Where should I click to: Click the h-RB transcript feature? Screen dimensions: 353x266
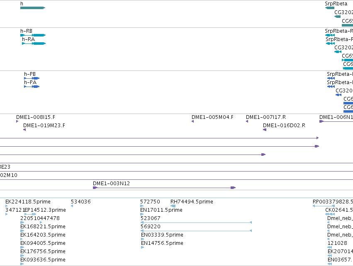click(x=33, y=35)
